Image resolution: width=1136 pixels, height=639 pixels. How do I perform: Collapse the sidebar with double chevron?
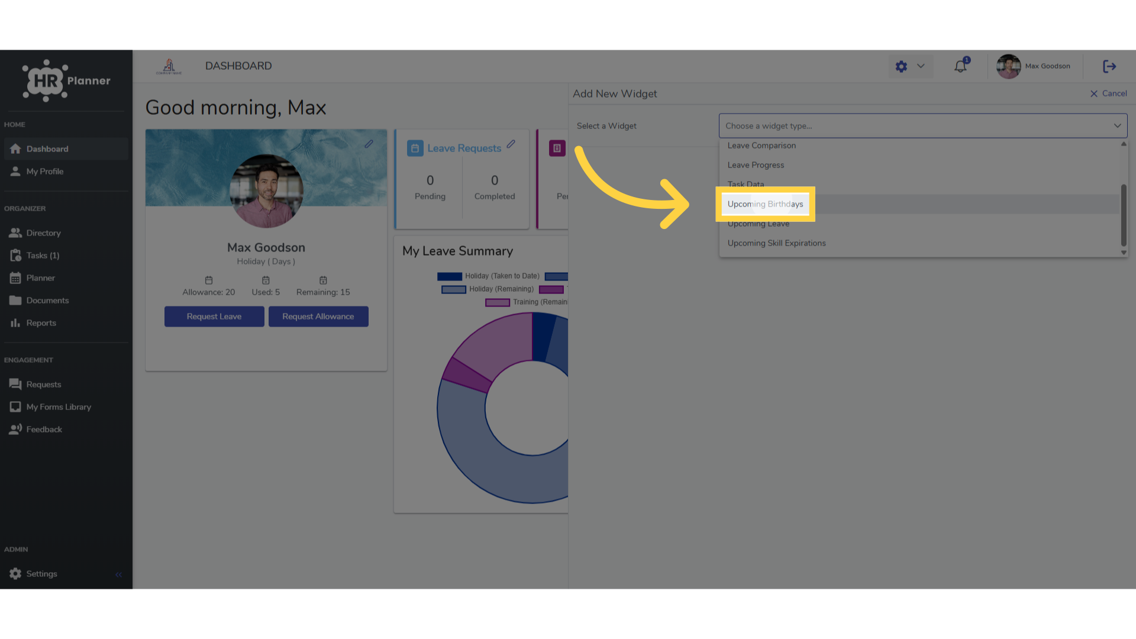[x=119, y=575]
